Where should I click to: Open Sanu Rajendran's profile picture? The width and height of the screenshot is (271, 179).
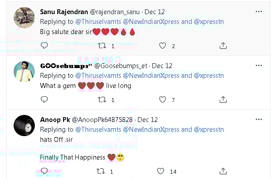(25, 18)
